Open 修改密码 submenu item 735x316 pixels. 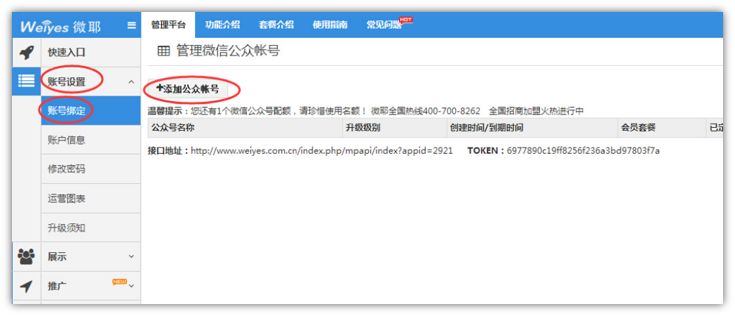point(91,169)
